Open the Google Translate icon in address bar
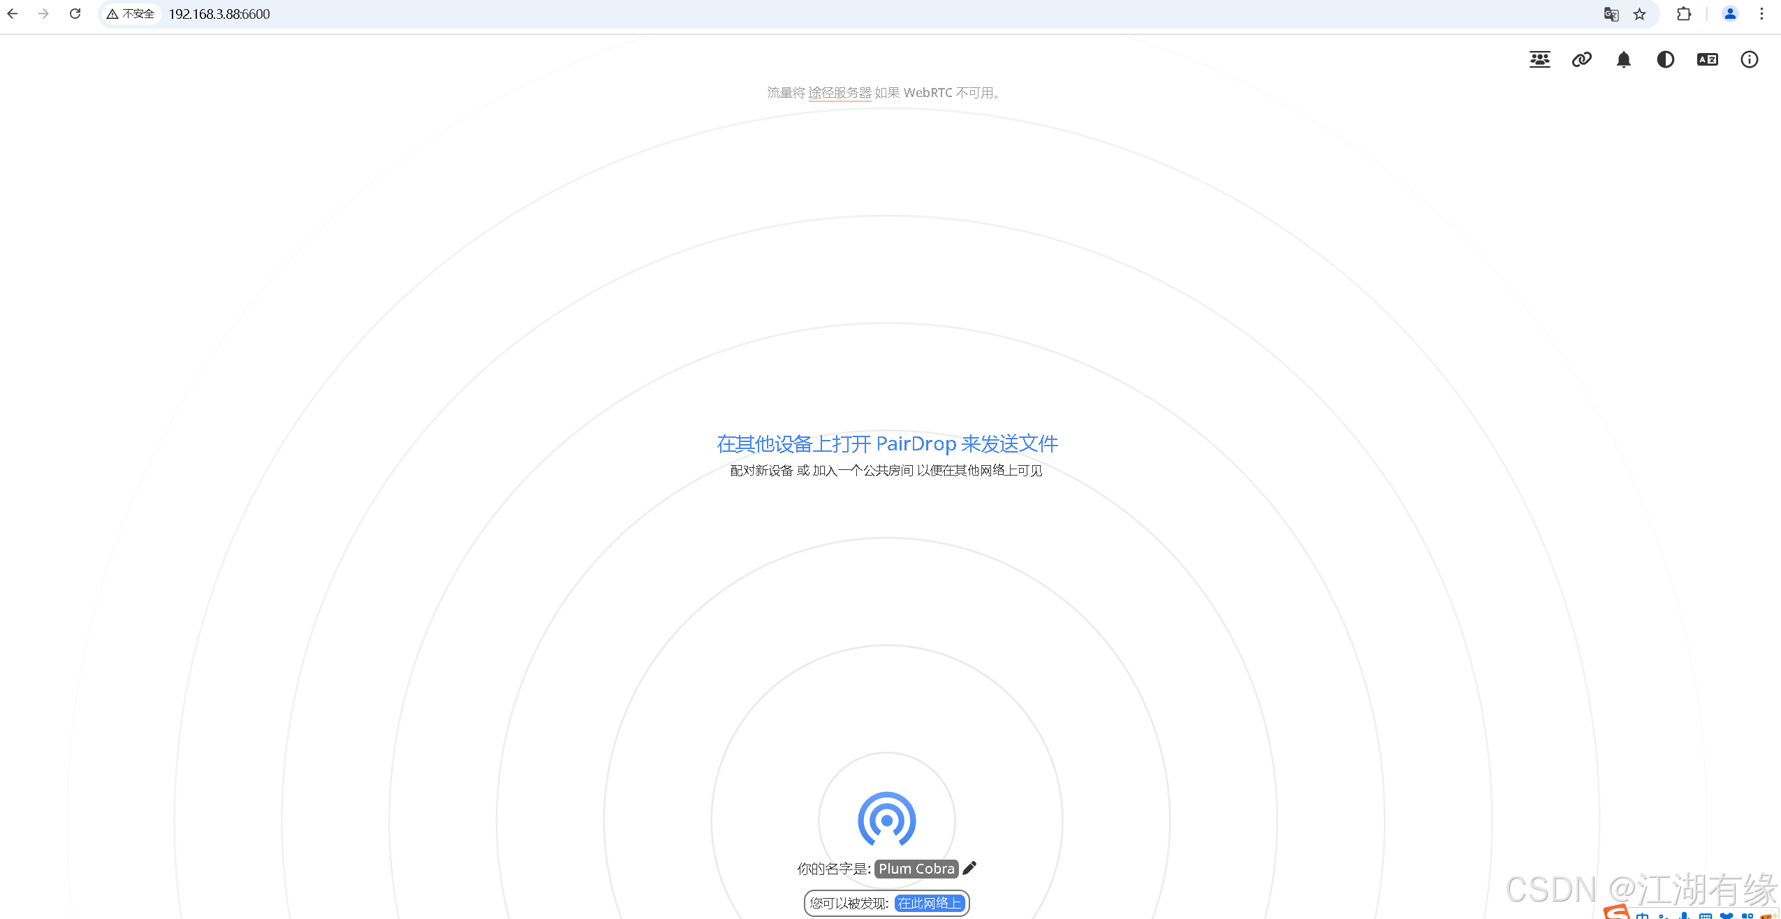Viewport: 1781px width, 919px height. 1611,14
